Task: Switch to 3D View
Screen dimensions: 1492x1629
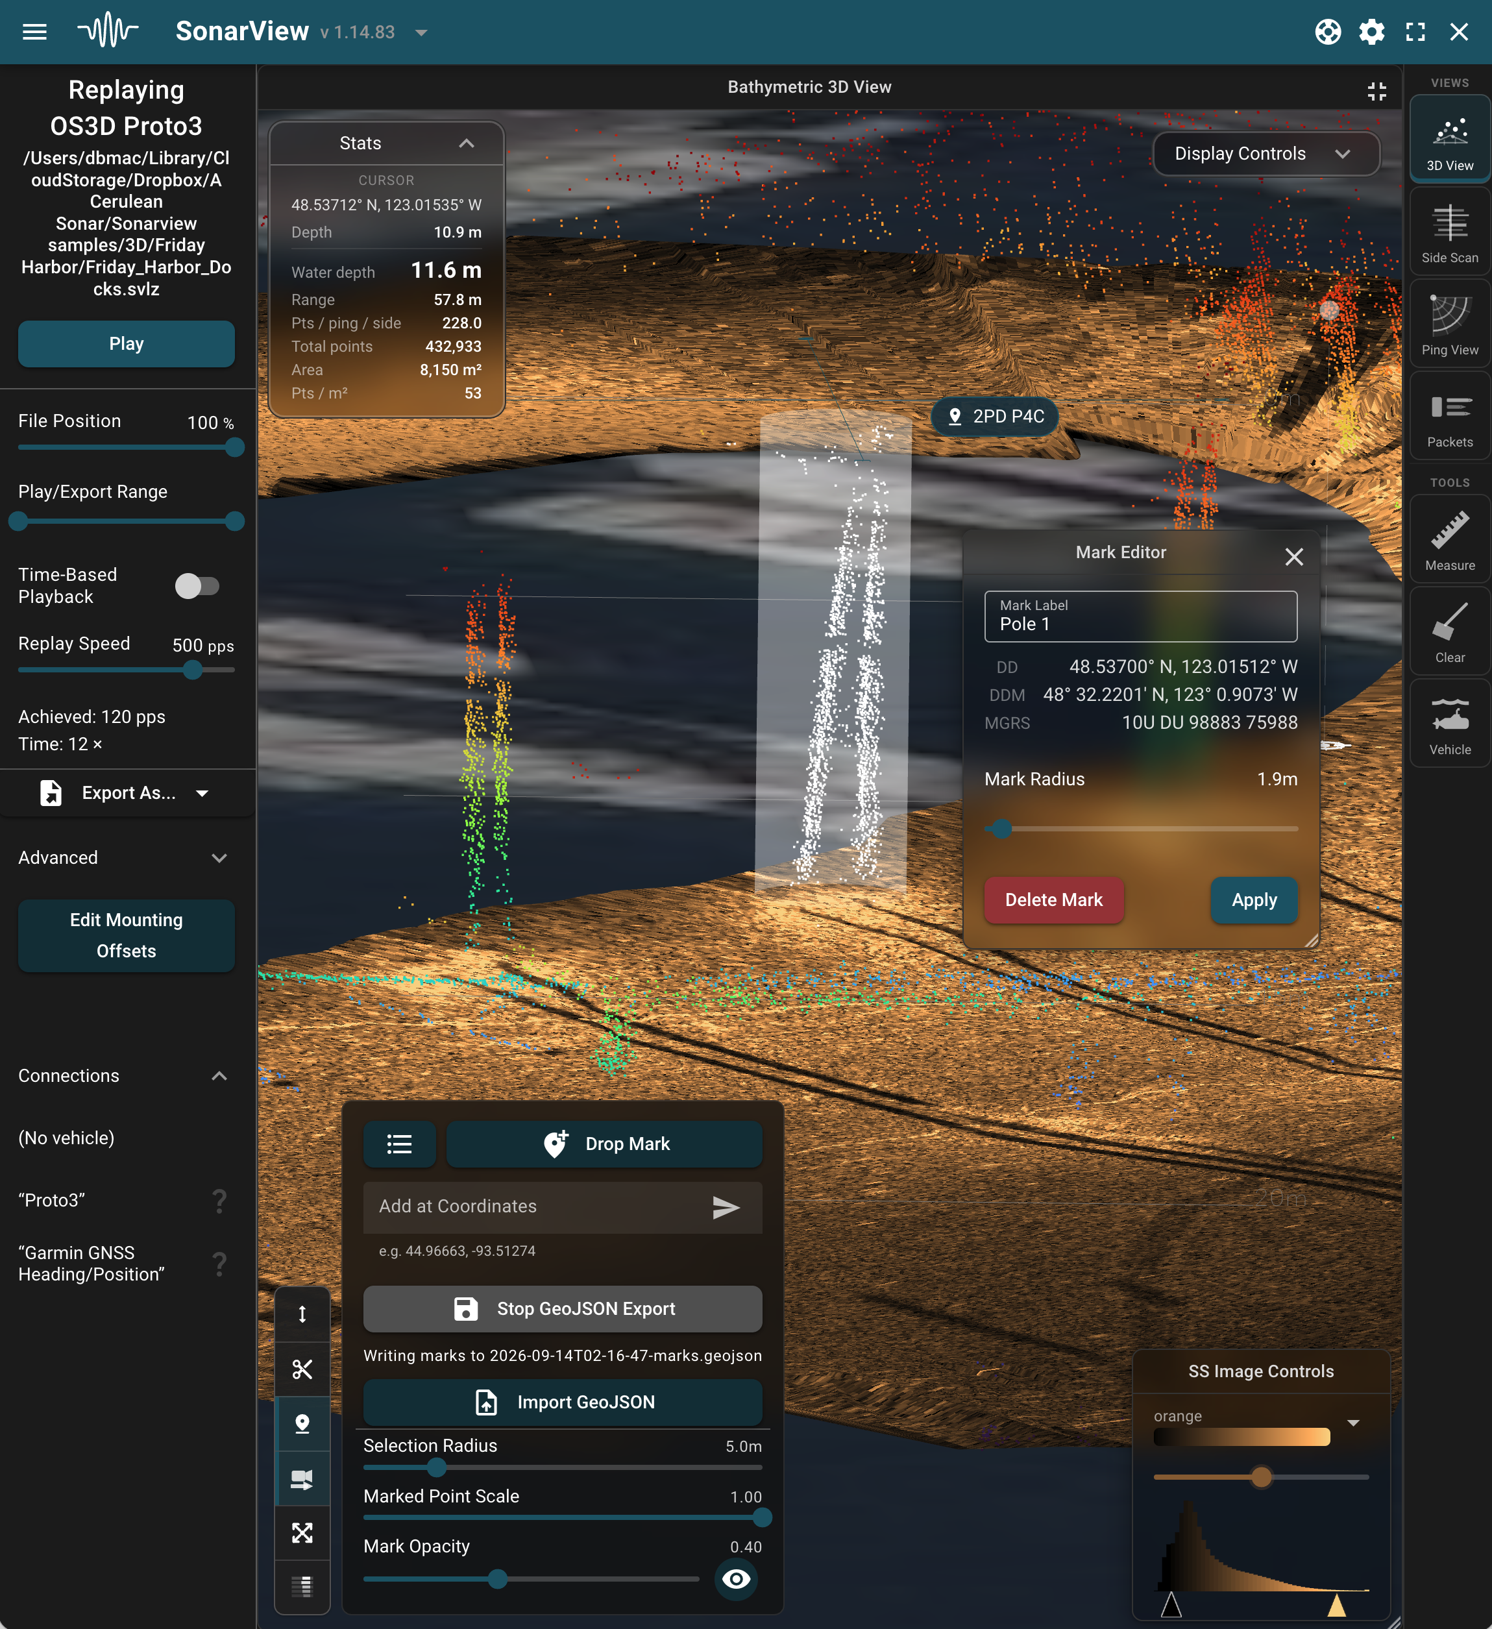Action: [x=1449, y=140]
